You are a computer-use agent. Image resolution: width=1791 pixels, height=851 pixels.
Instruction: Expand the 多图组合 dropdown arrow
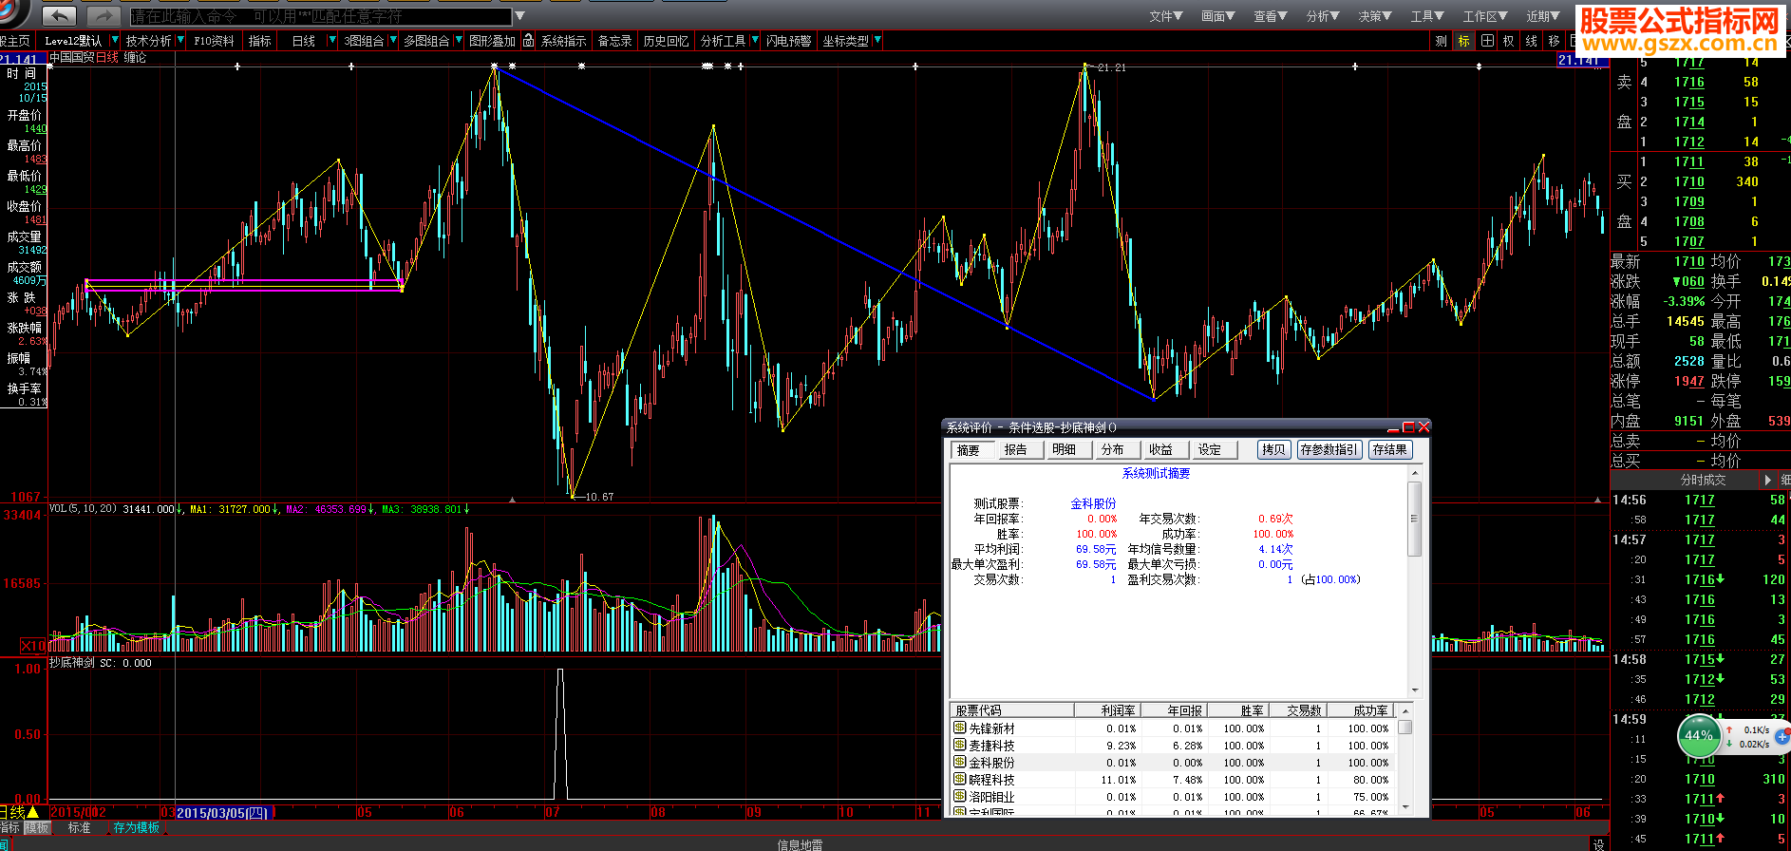pos(459,41)
